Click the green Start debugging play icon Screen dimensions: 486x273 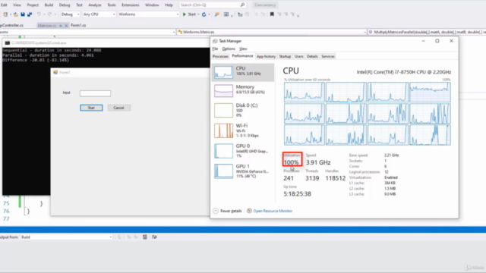coord(185,14)
